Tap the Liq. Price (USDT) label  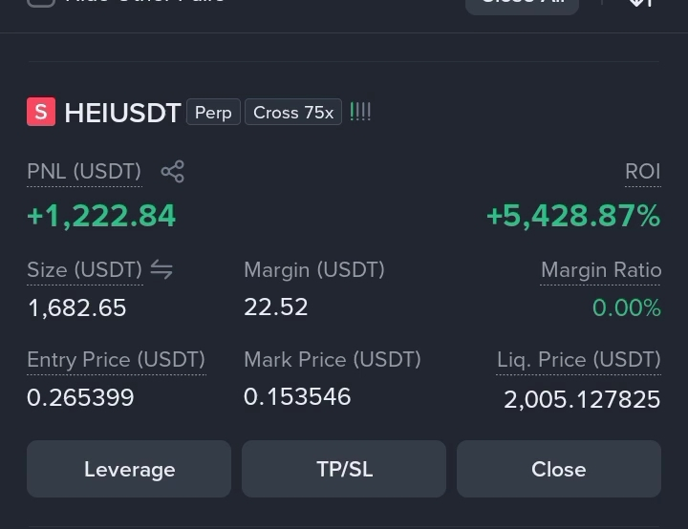coord(579,360)
